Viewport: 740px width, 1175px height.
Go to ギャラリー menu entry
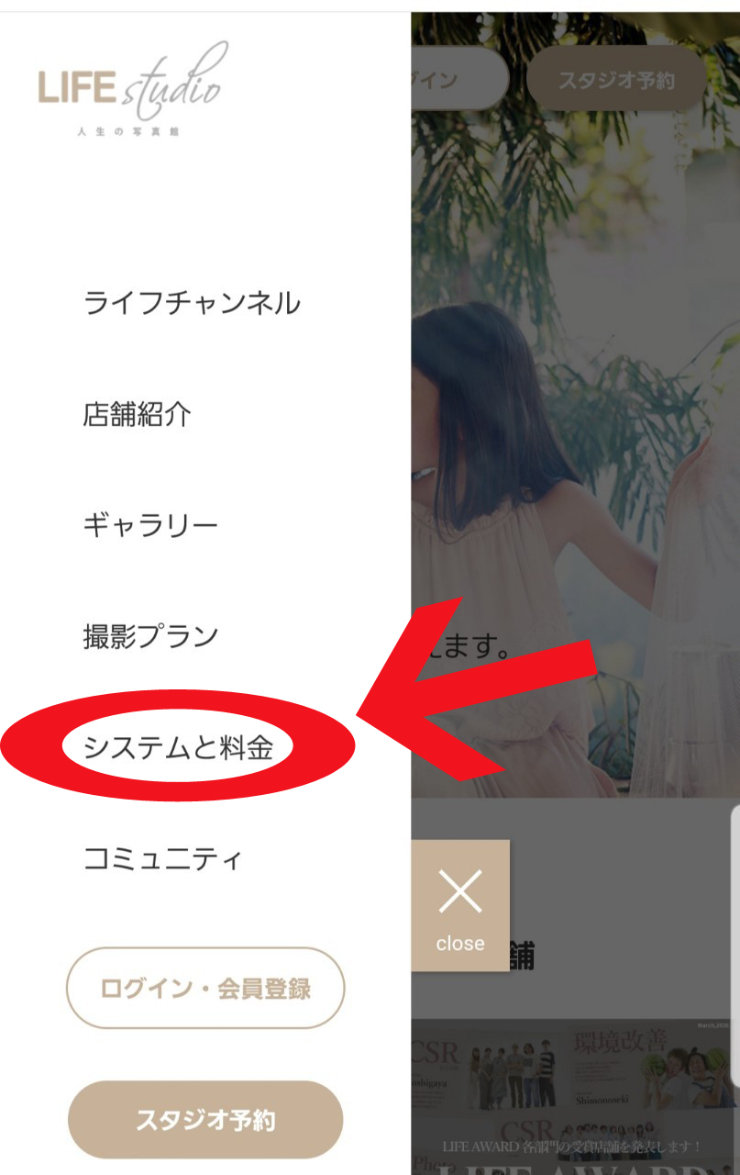[150, 525]
